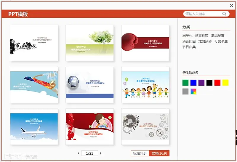Filter by 扁平化 category

coord(188,36)
